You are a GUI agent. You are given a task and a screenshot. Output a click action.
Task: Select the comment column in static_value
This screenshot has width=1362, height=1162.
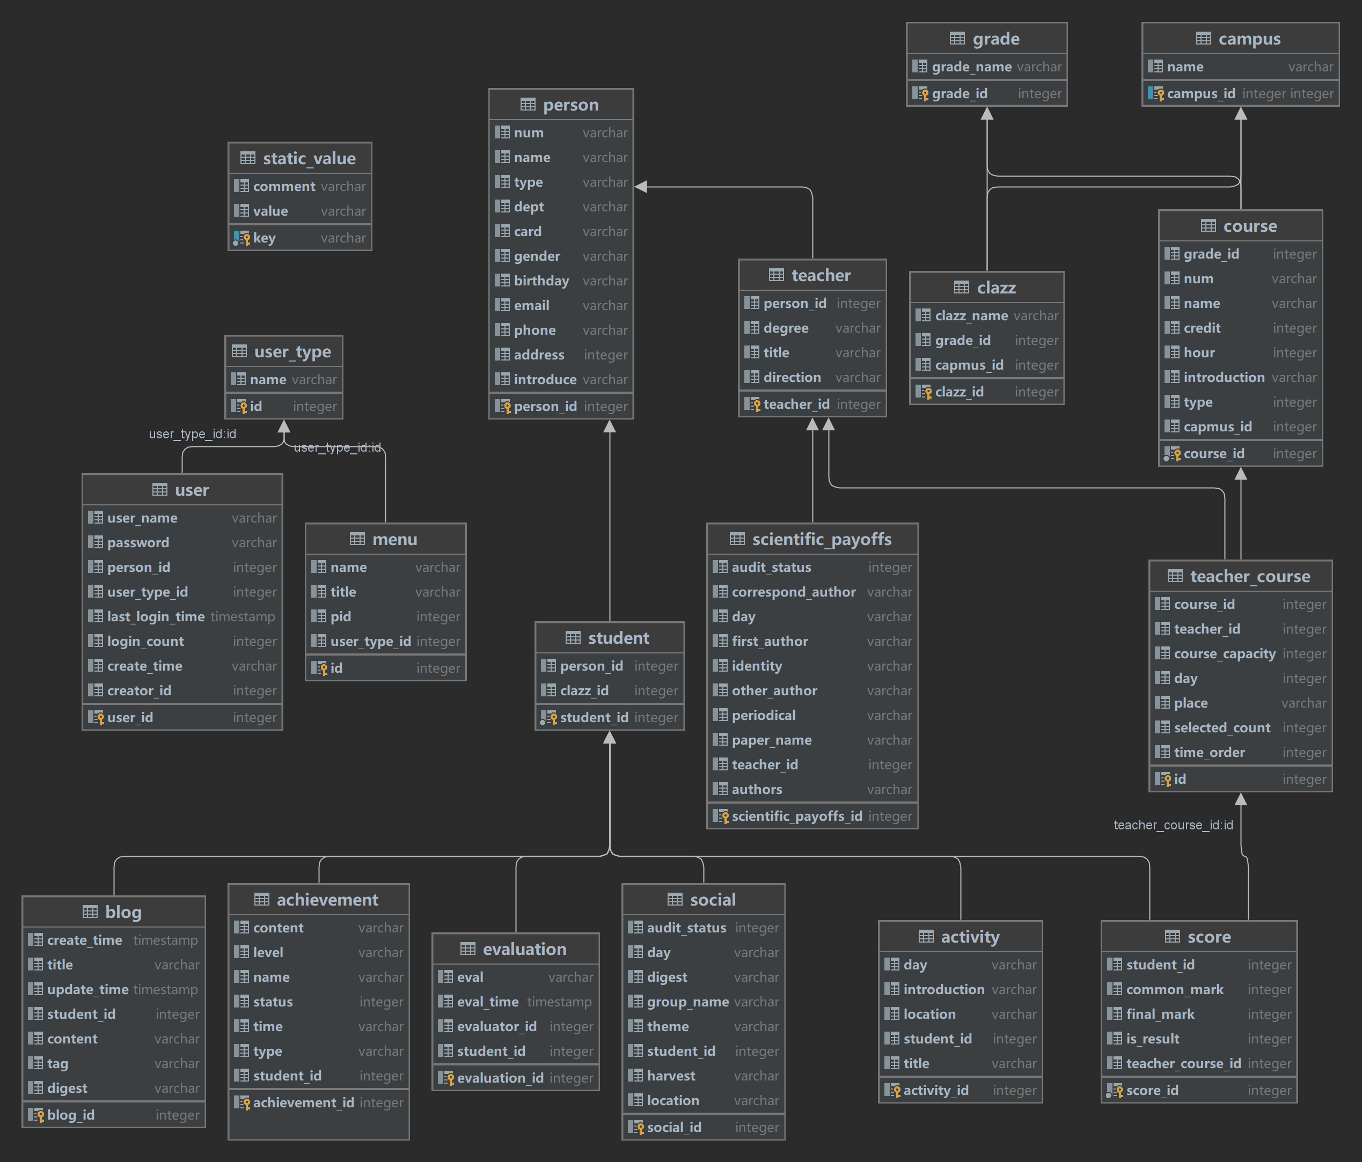300,186
